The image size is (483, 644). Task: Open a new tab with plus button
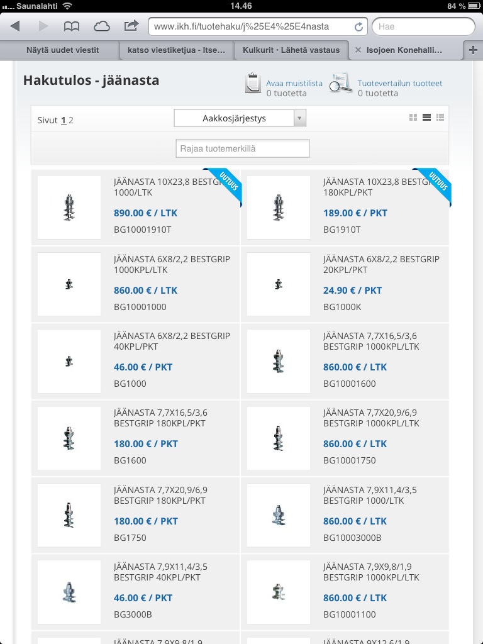(473, 50)
